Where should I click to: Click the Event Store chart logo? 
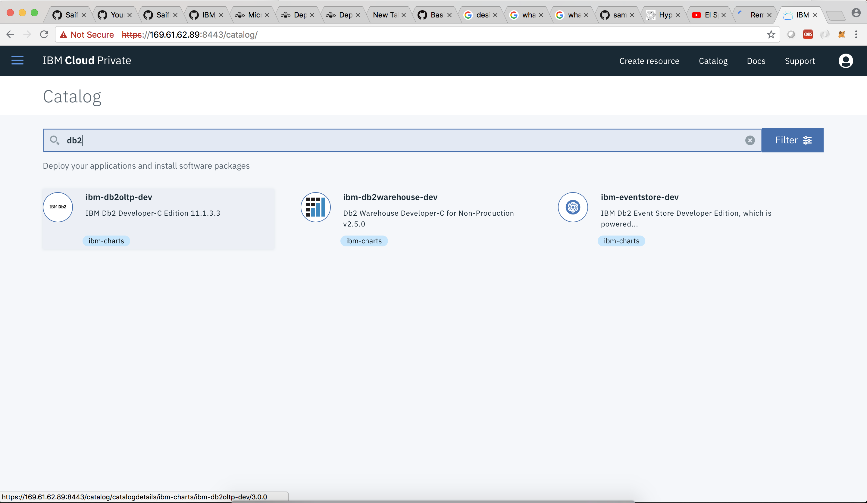tap(573, 207)
